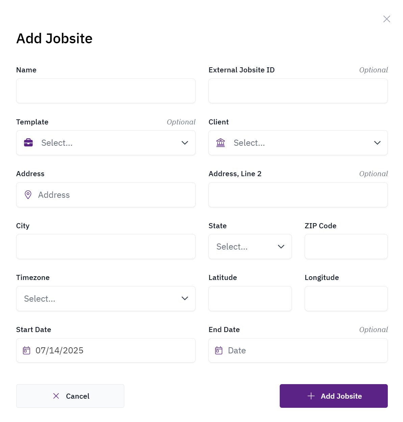Click the calendar icon in Start Date field
Viewport: 403px width, 422px height.
click(27, 350)
